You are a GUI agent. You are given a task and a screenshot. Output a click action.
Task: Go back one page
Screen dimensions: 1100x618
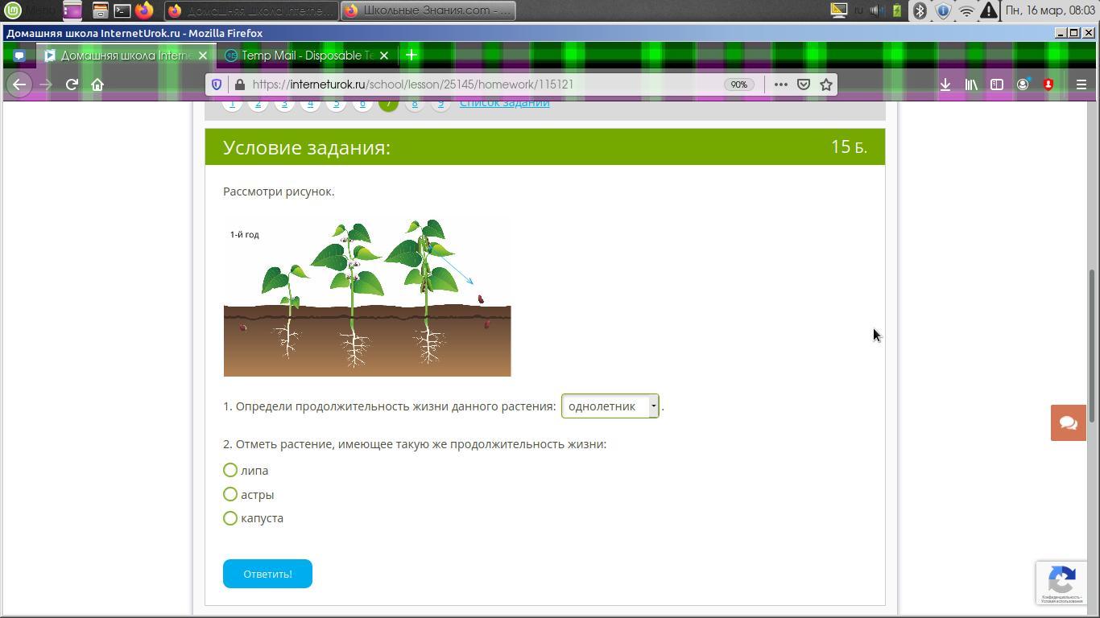pos(19,84)
